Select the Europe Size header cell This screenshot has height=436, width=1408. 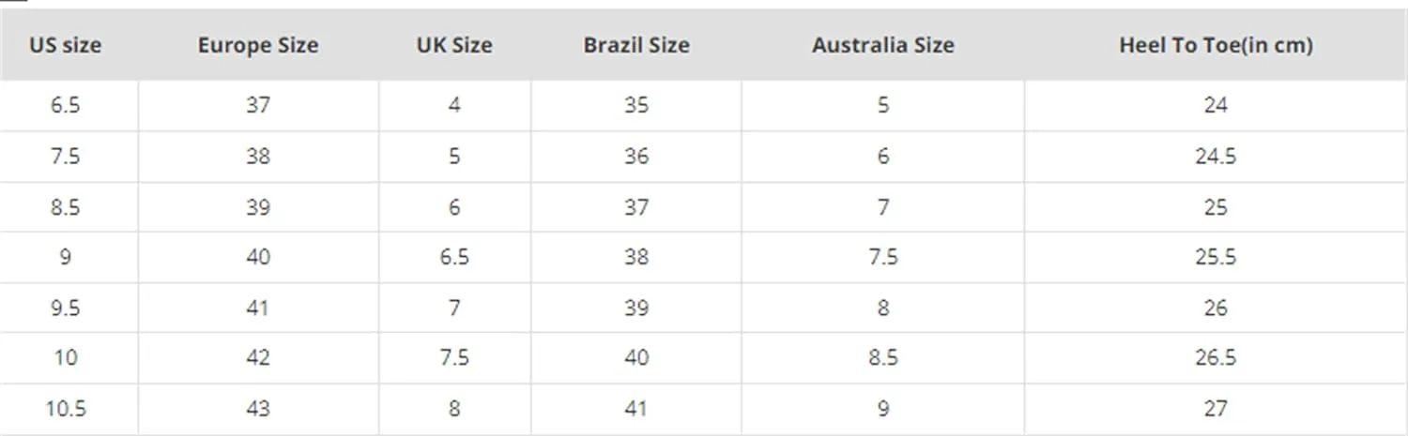[x=258, y=45]
